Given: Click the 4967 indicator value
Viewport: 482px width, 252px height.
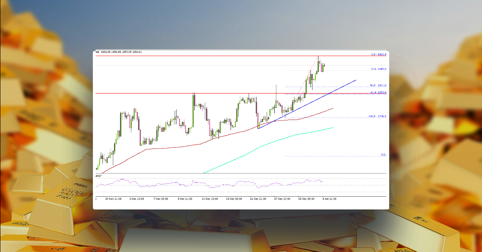Looking at the screenshot, I should tap(98, 176).
